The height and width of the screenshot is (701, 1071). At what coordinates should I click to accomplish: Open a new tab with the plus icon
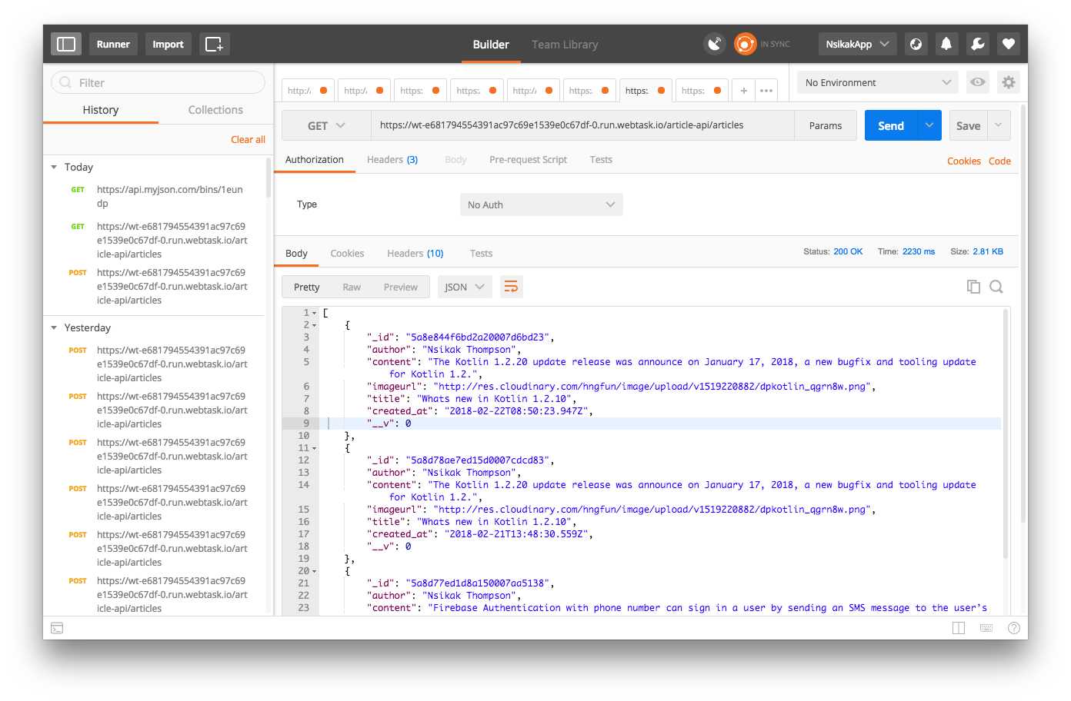click(x=743, y=90)
